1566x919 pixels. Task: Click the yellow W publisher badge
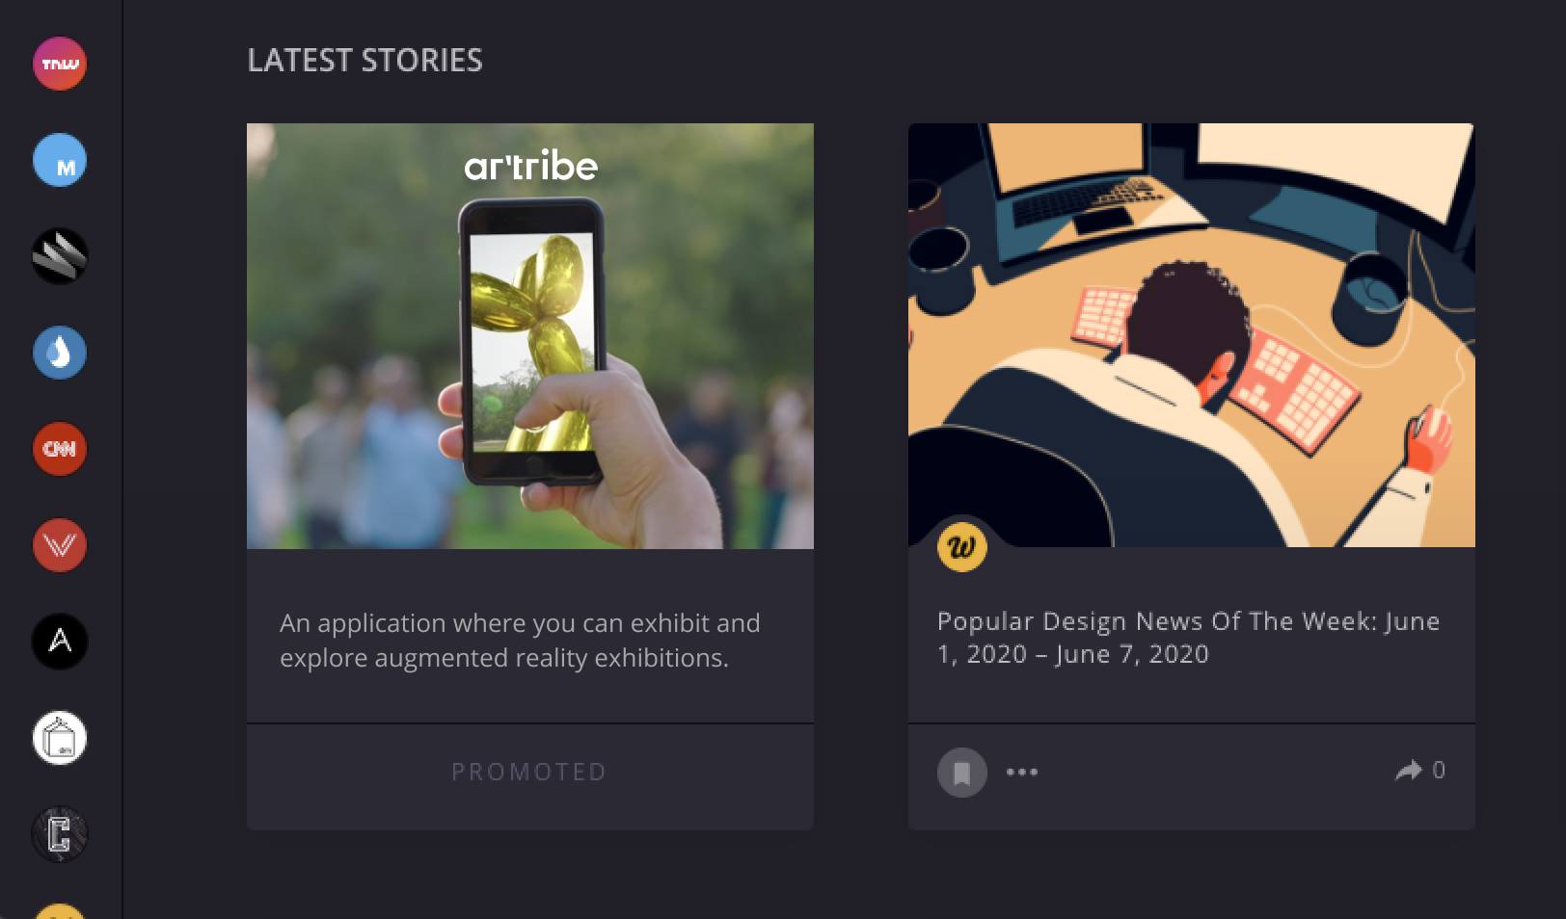tap(962, 547)
